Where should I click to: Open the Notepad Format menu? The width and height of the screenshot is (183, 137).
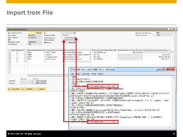(86, 74)
